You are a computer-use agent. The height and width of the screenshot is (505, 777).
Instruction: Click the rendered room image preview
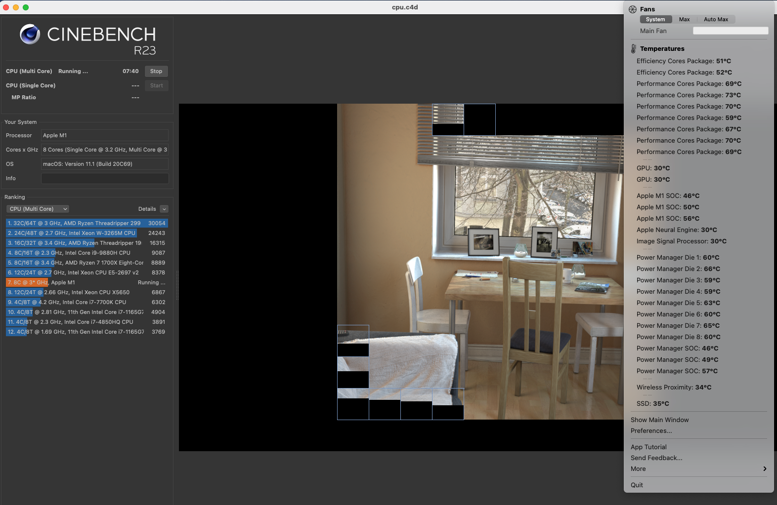click(x=479, y=262)
